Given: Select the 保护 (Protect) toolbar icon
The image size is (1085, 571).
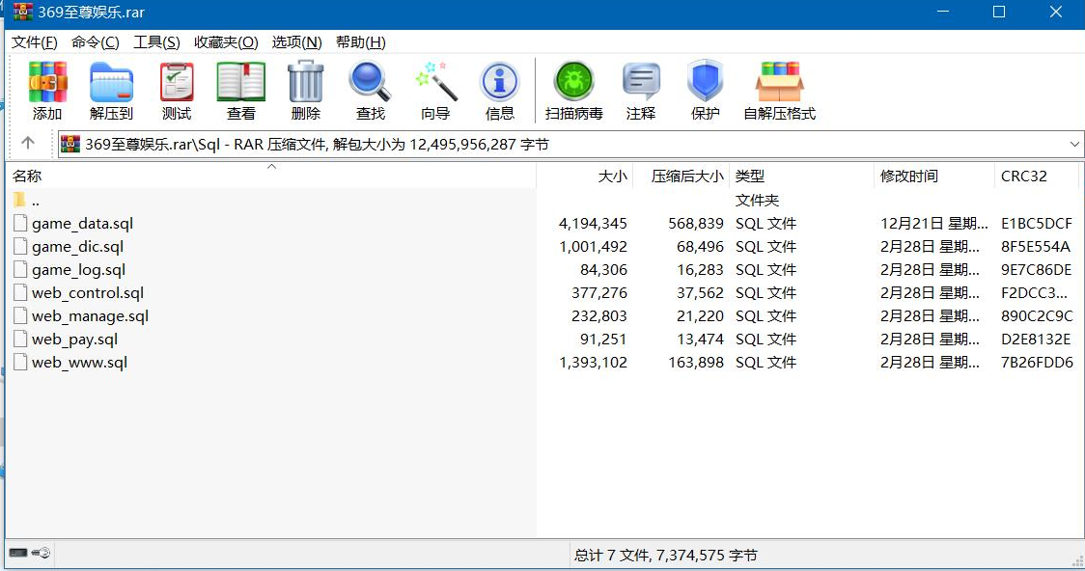Looking at the screenshot, I should pyautogui.click(x=705, y=87).
